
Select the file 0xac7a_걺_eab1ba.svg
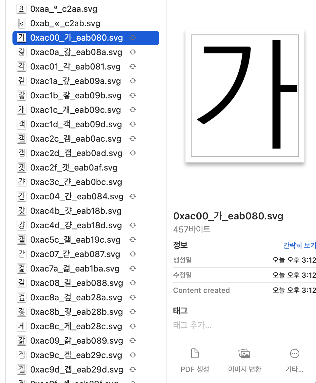[75, 269]
